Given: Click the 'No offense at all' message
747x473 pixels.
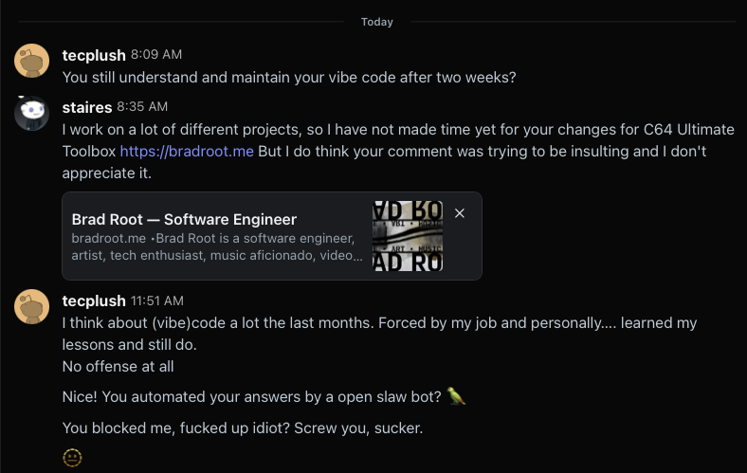Looking at the screenshot, I should coord(118,366).
